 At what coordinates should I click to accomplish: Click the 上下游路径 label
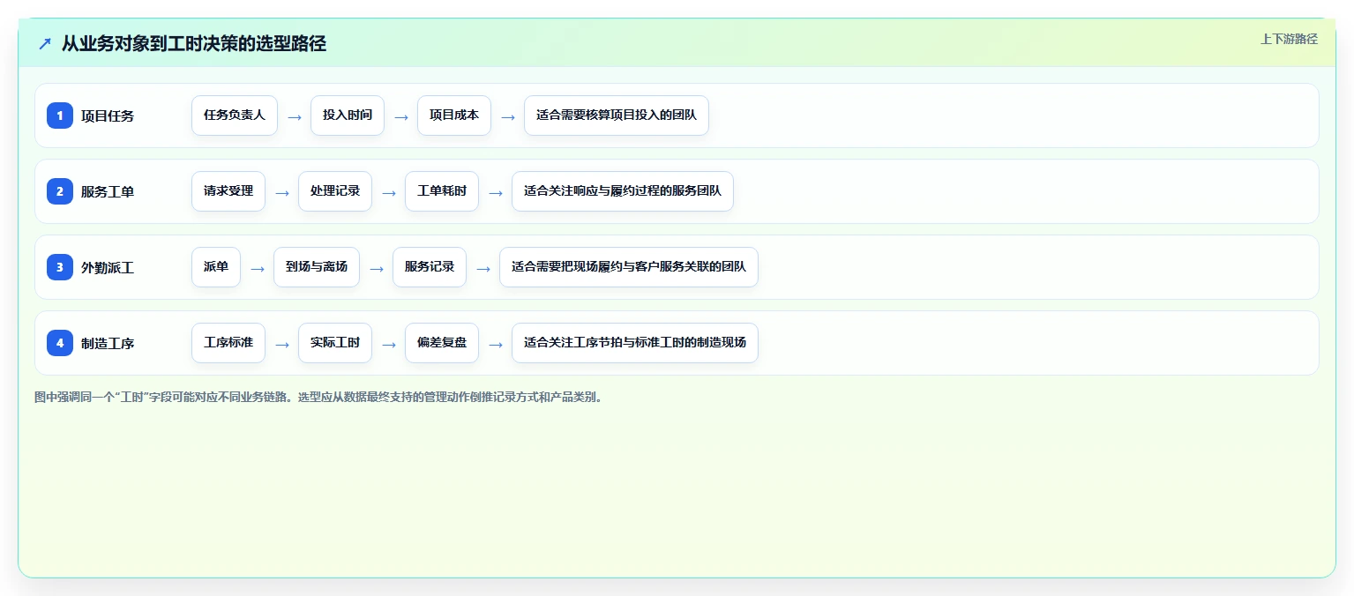coord(1289,39)
